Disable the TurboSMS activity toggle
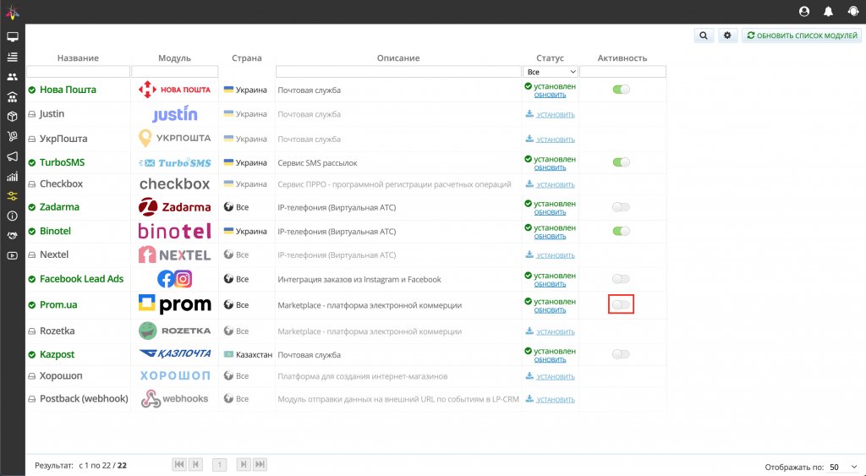The image size is (866, 476). 622,162
